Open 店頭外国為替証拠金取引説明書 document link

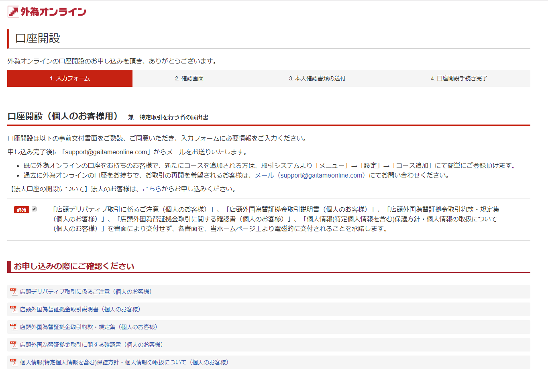[x=81, y=309]
